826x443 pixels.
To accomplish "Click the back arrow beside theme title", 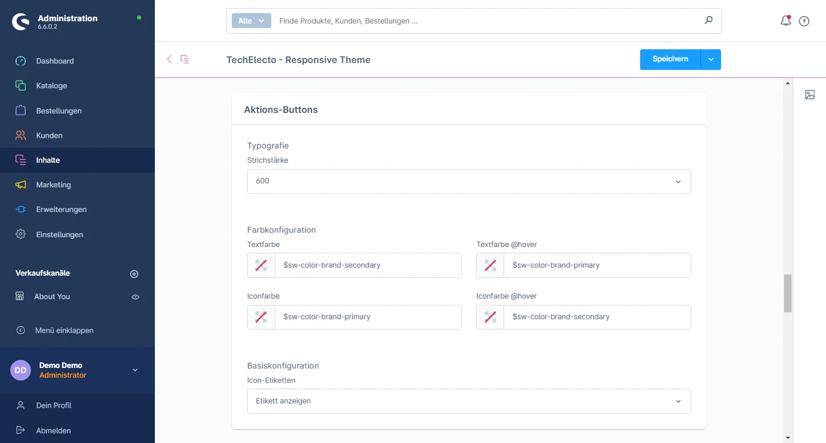I will 169,59.
